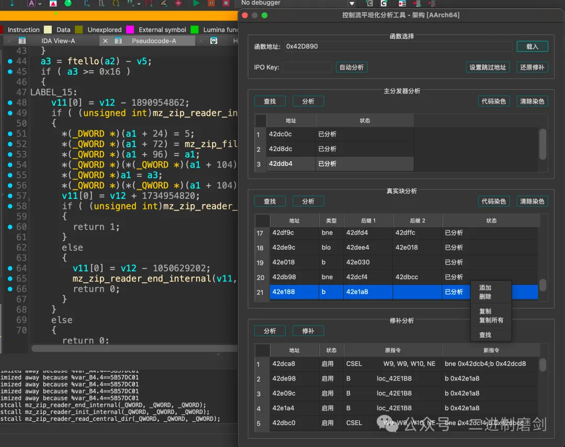Close the Pseudocode-A tab with its X icon
Screen dimensions: 565x447
[x=105, y=41]
